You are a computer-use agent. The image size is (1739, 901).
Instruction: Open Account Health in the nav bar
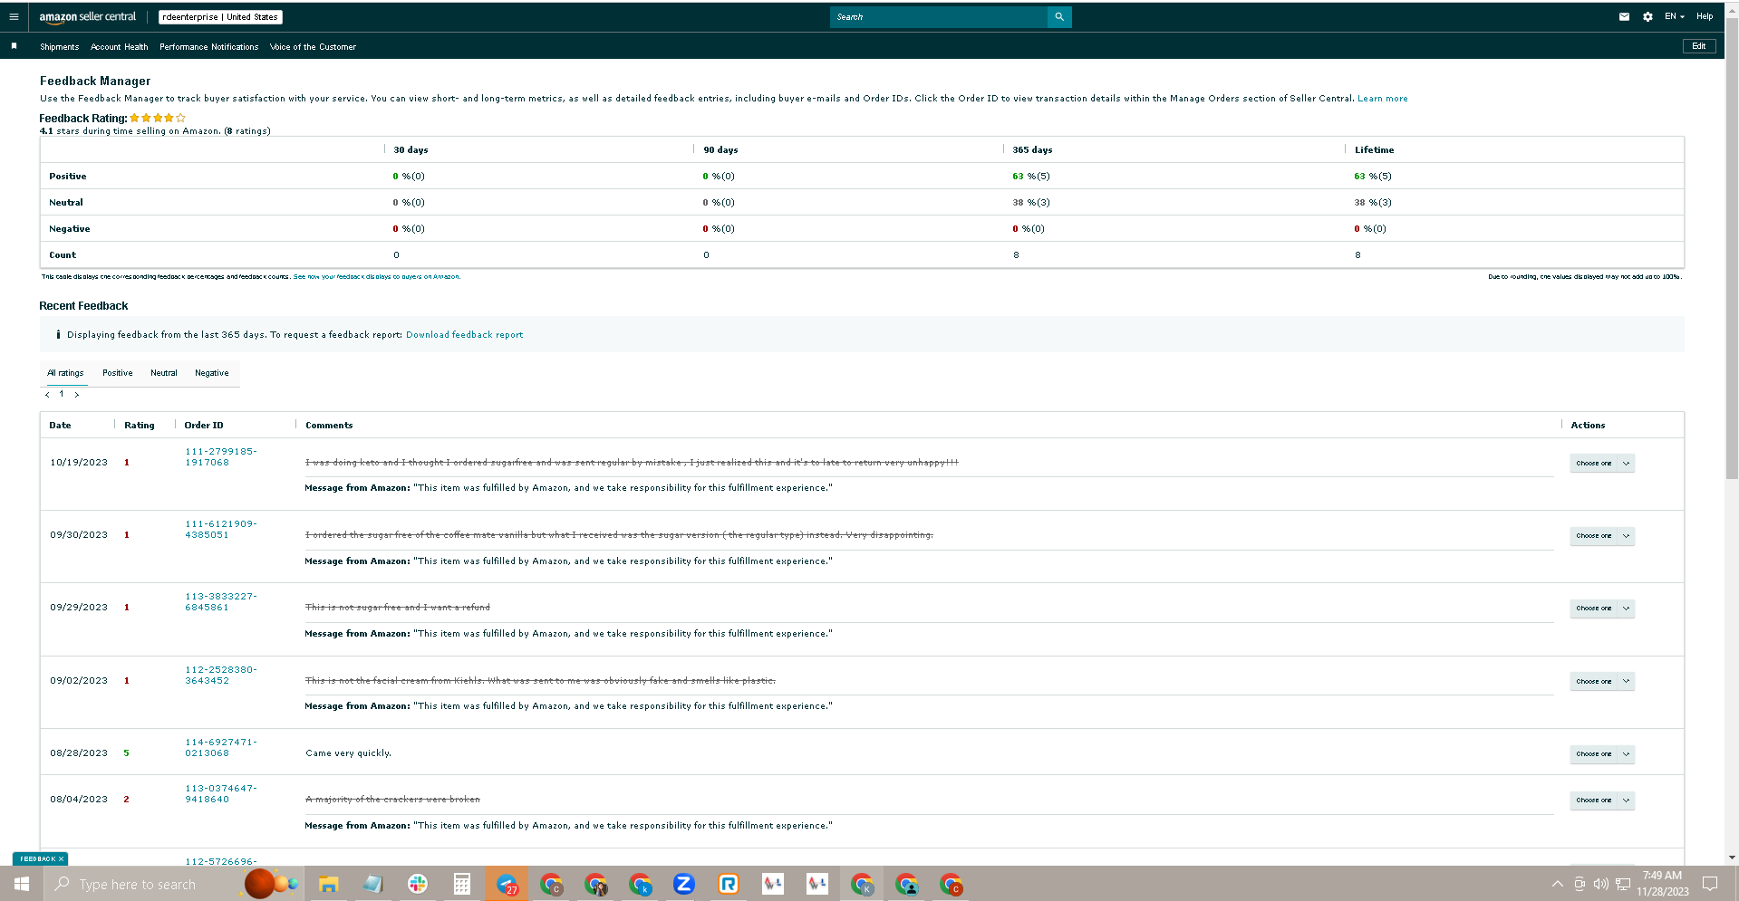click(119, 47)
